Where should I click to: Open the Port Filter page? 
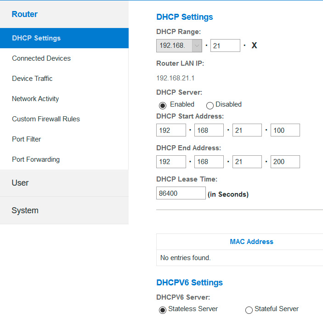27,139
